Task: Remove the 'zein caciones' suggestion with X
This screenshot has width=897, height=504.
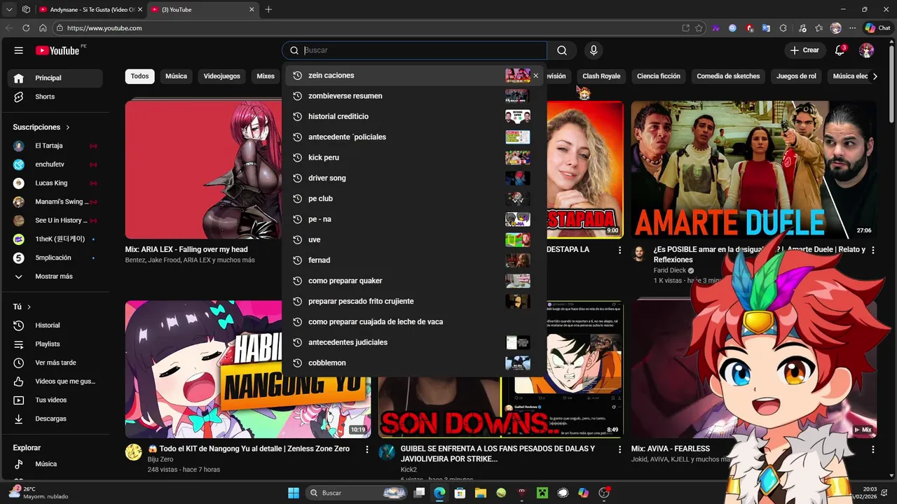Action: click(536, 76)
